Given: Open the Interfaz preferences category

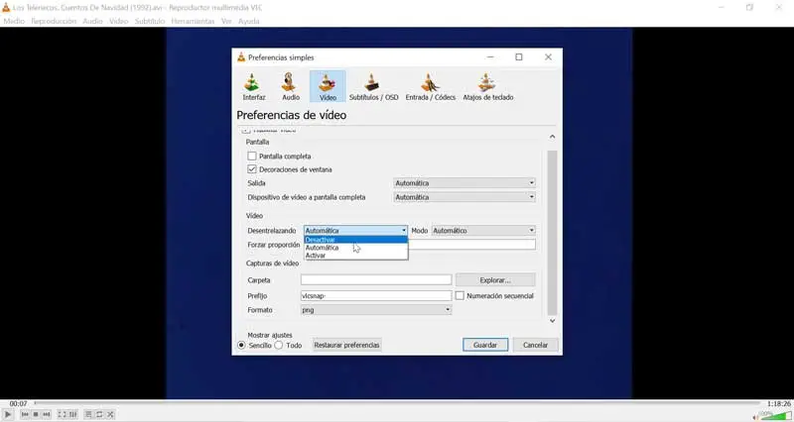Looking at the screenshot, I should (254, 86).
